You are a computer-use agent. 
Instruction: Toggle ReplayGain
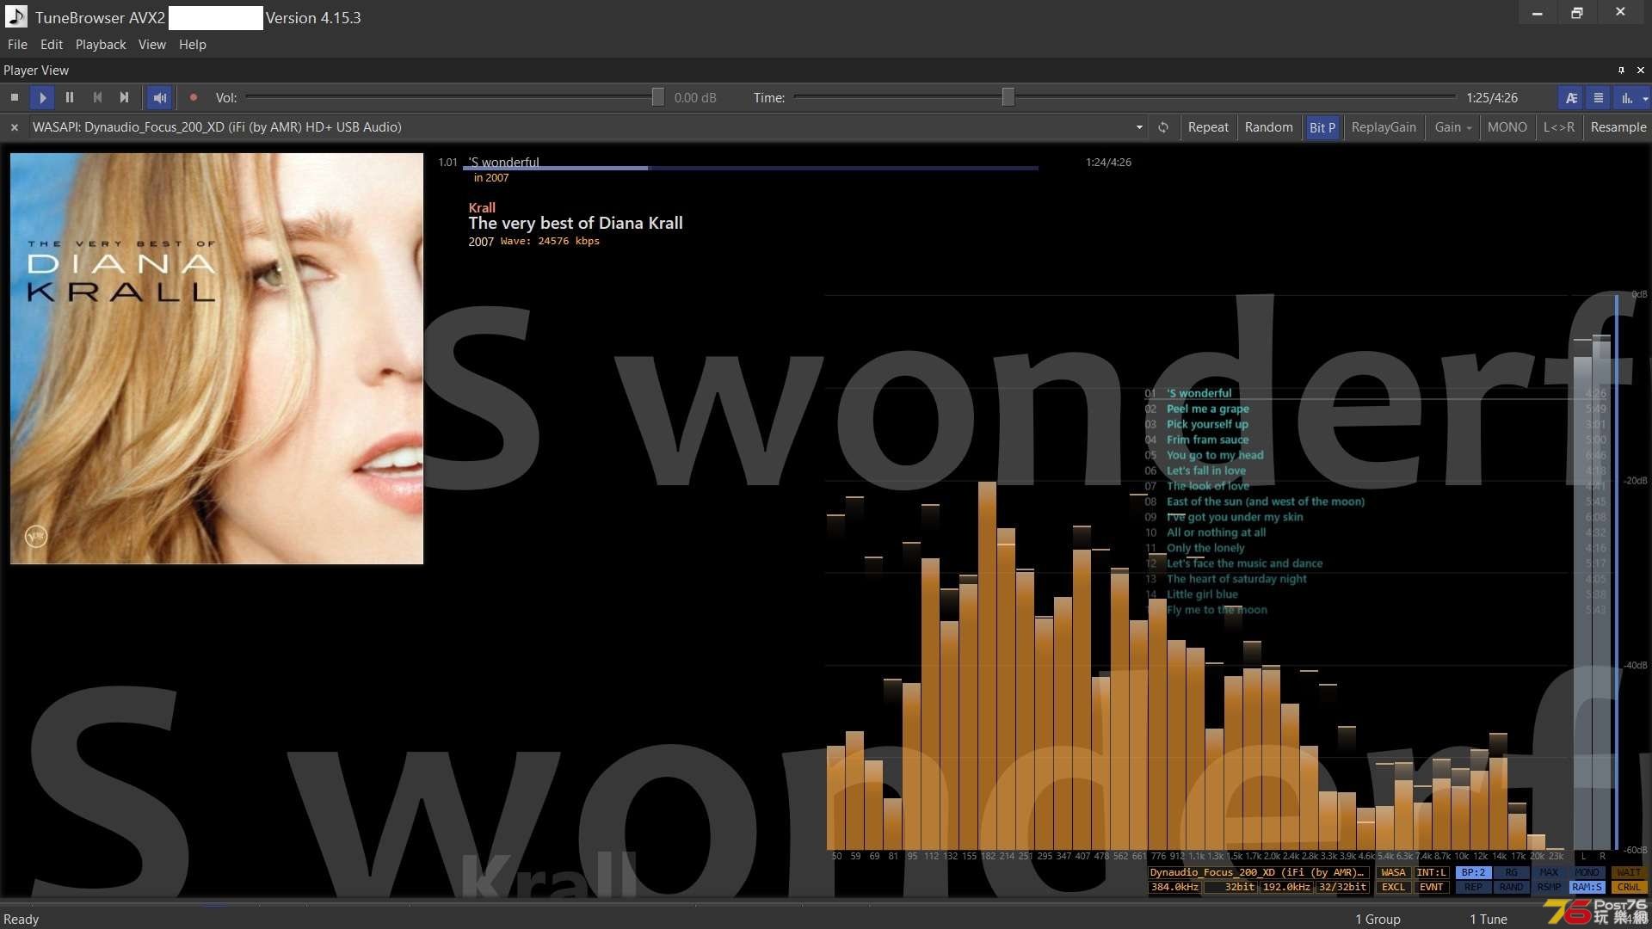click(1384, 127)
